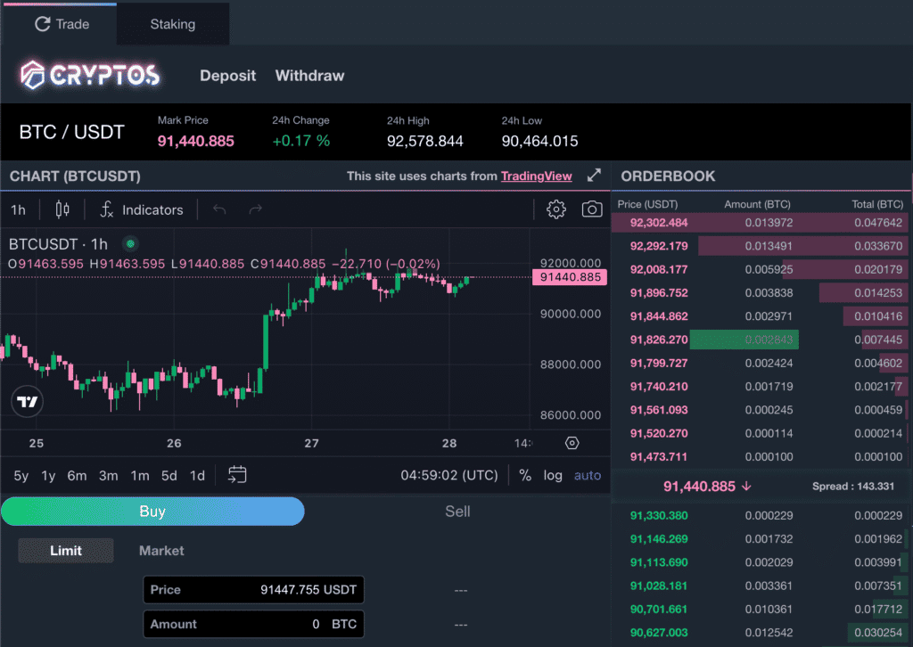This screenshot has height=647, width=913.
Task: Open the TradingView link
Action: 536,176
